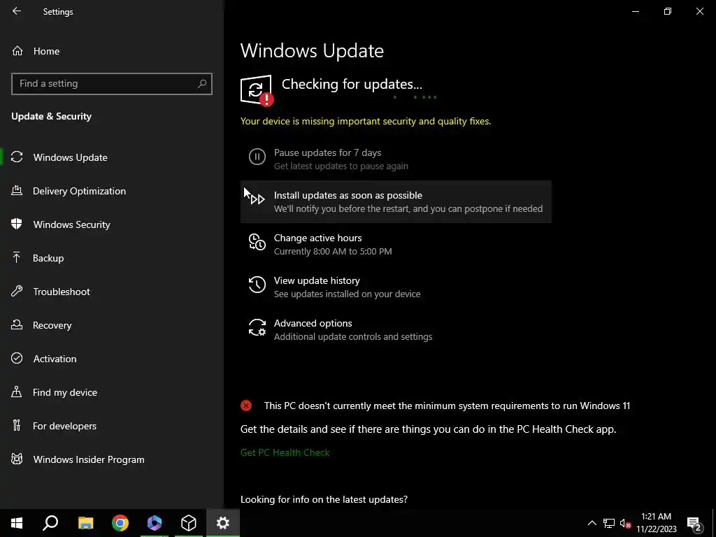This screenshot has height=537, width=716.
Task: Open the Get PC Health Check link
Action: (x=285, y=452)
